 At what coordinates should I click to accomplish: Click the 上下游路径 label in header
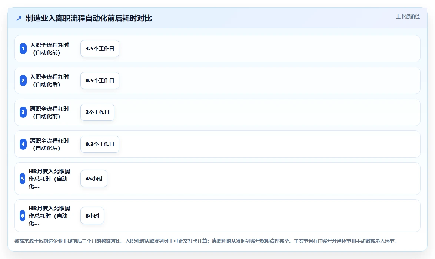(408, 16)
